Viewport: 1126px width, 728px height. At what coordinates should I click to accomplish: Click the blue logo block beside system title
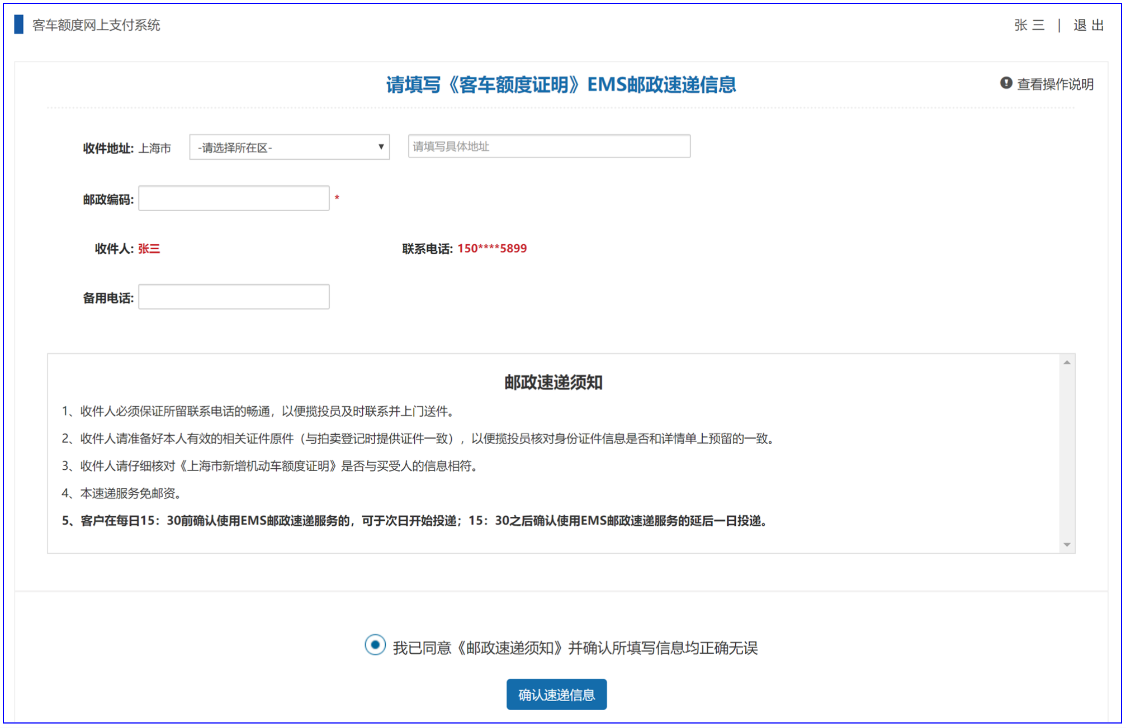[x=19, y=25]
